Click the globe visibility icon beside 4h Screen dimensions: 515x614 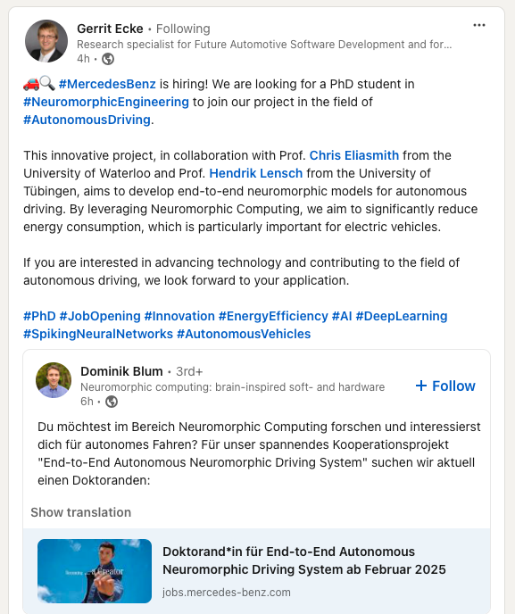(x=108, y=59)
